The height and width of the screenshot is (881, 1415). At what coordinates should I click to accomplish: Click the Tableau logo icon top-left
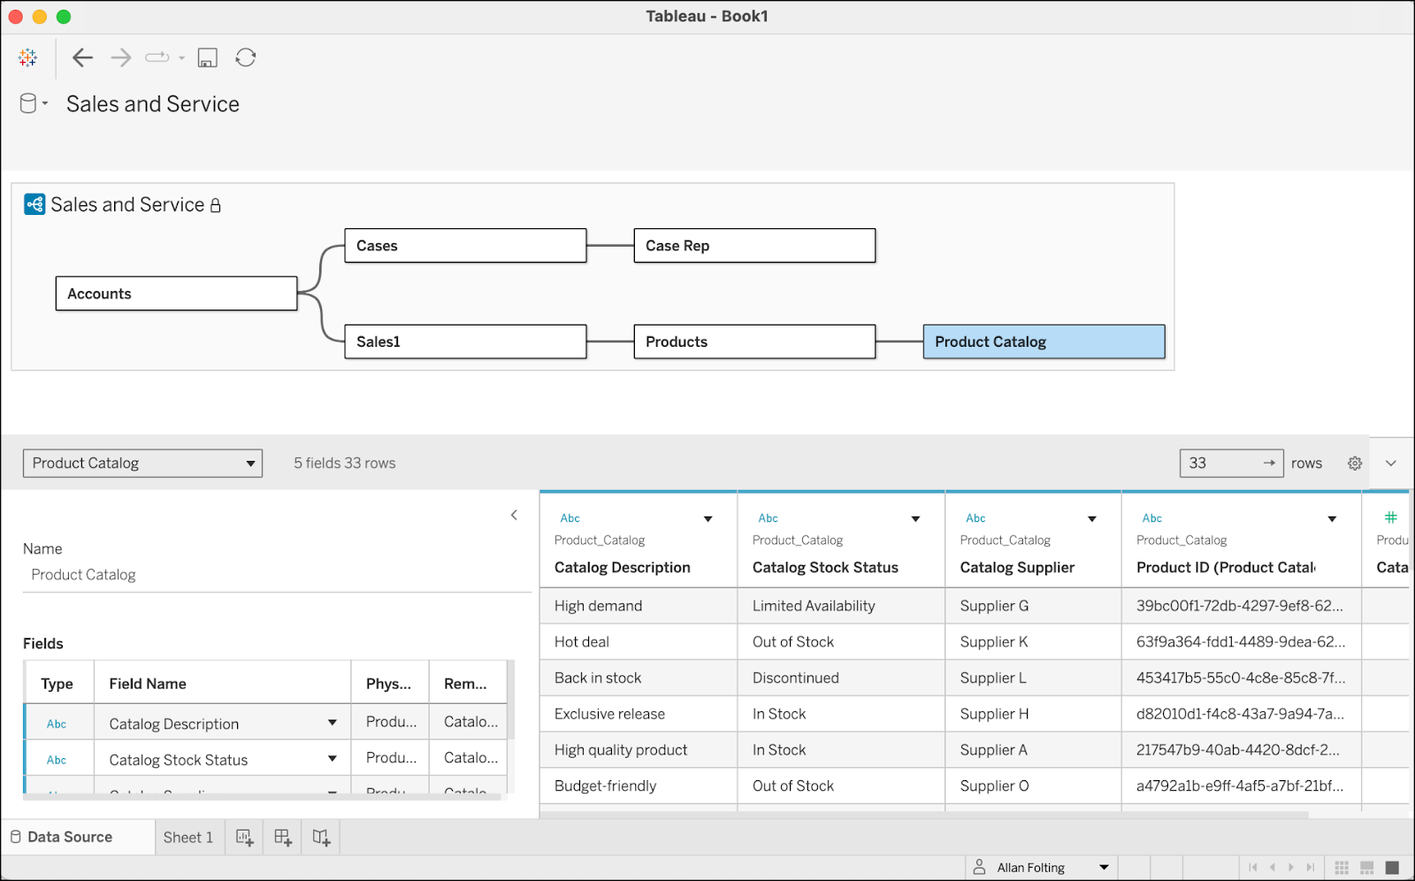click(x=27, y=57)
